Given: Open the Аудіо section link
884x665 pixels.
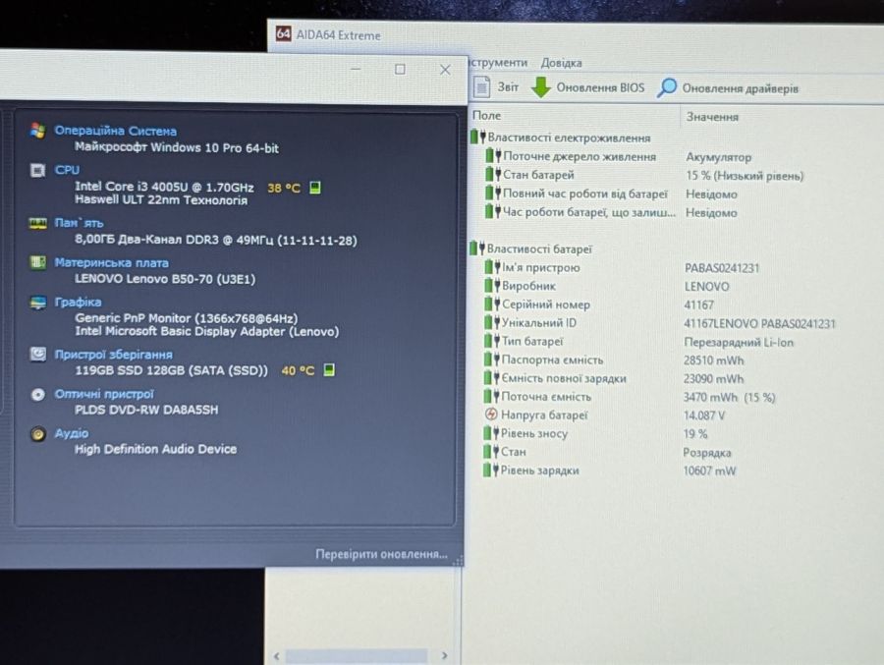Looking at the screenshot, I should tap(71, 433).
